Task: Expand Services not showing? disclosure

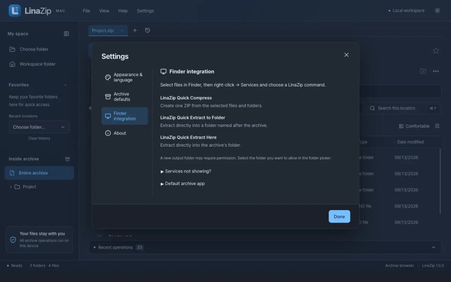Action: click(x=186, y=171)
